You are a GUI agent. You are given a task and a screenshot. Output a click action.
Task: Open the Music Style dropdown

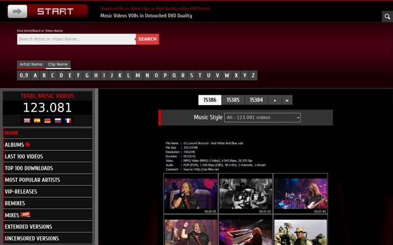point(263,118)
